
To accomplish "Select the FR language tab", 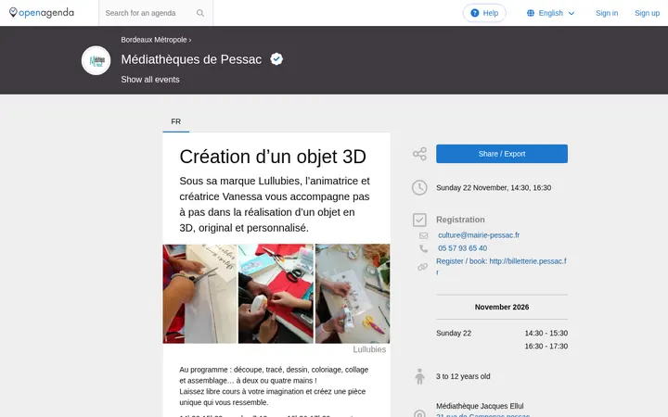I will point(176,121).
